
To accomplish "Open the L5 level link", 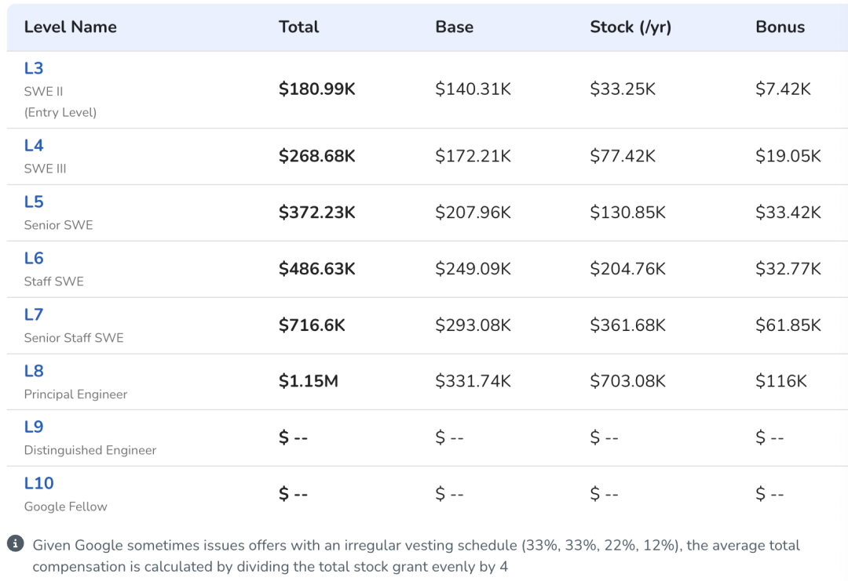I will coord(34,202).
